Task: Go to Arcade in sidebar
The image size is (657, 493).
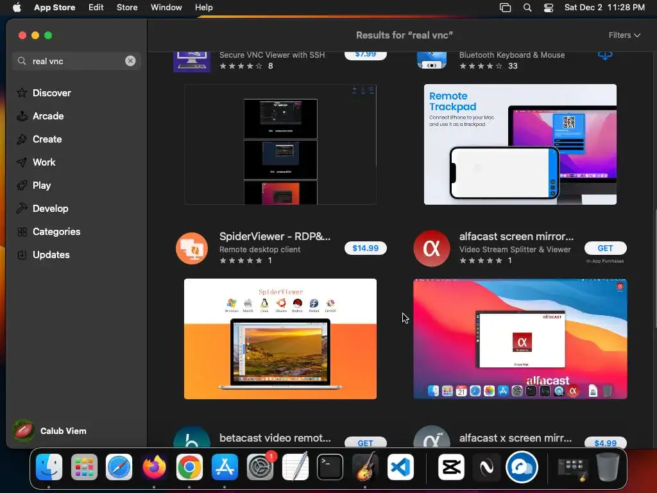Action: point(48,116)
